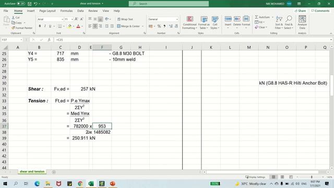The height and width of the screenshot is (188, 334).
Task: Apply Comma Style format
Action: 164,26
